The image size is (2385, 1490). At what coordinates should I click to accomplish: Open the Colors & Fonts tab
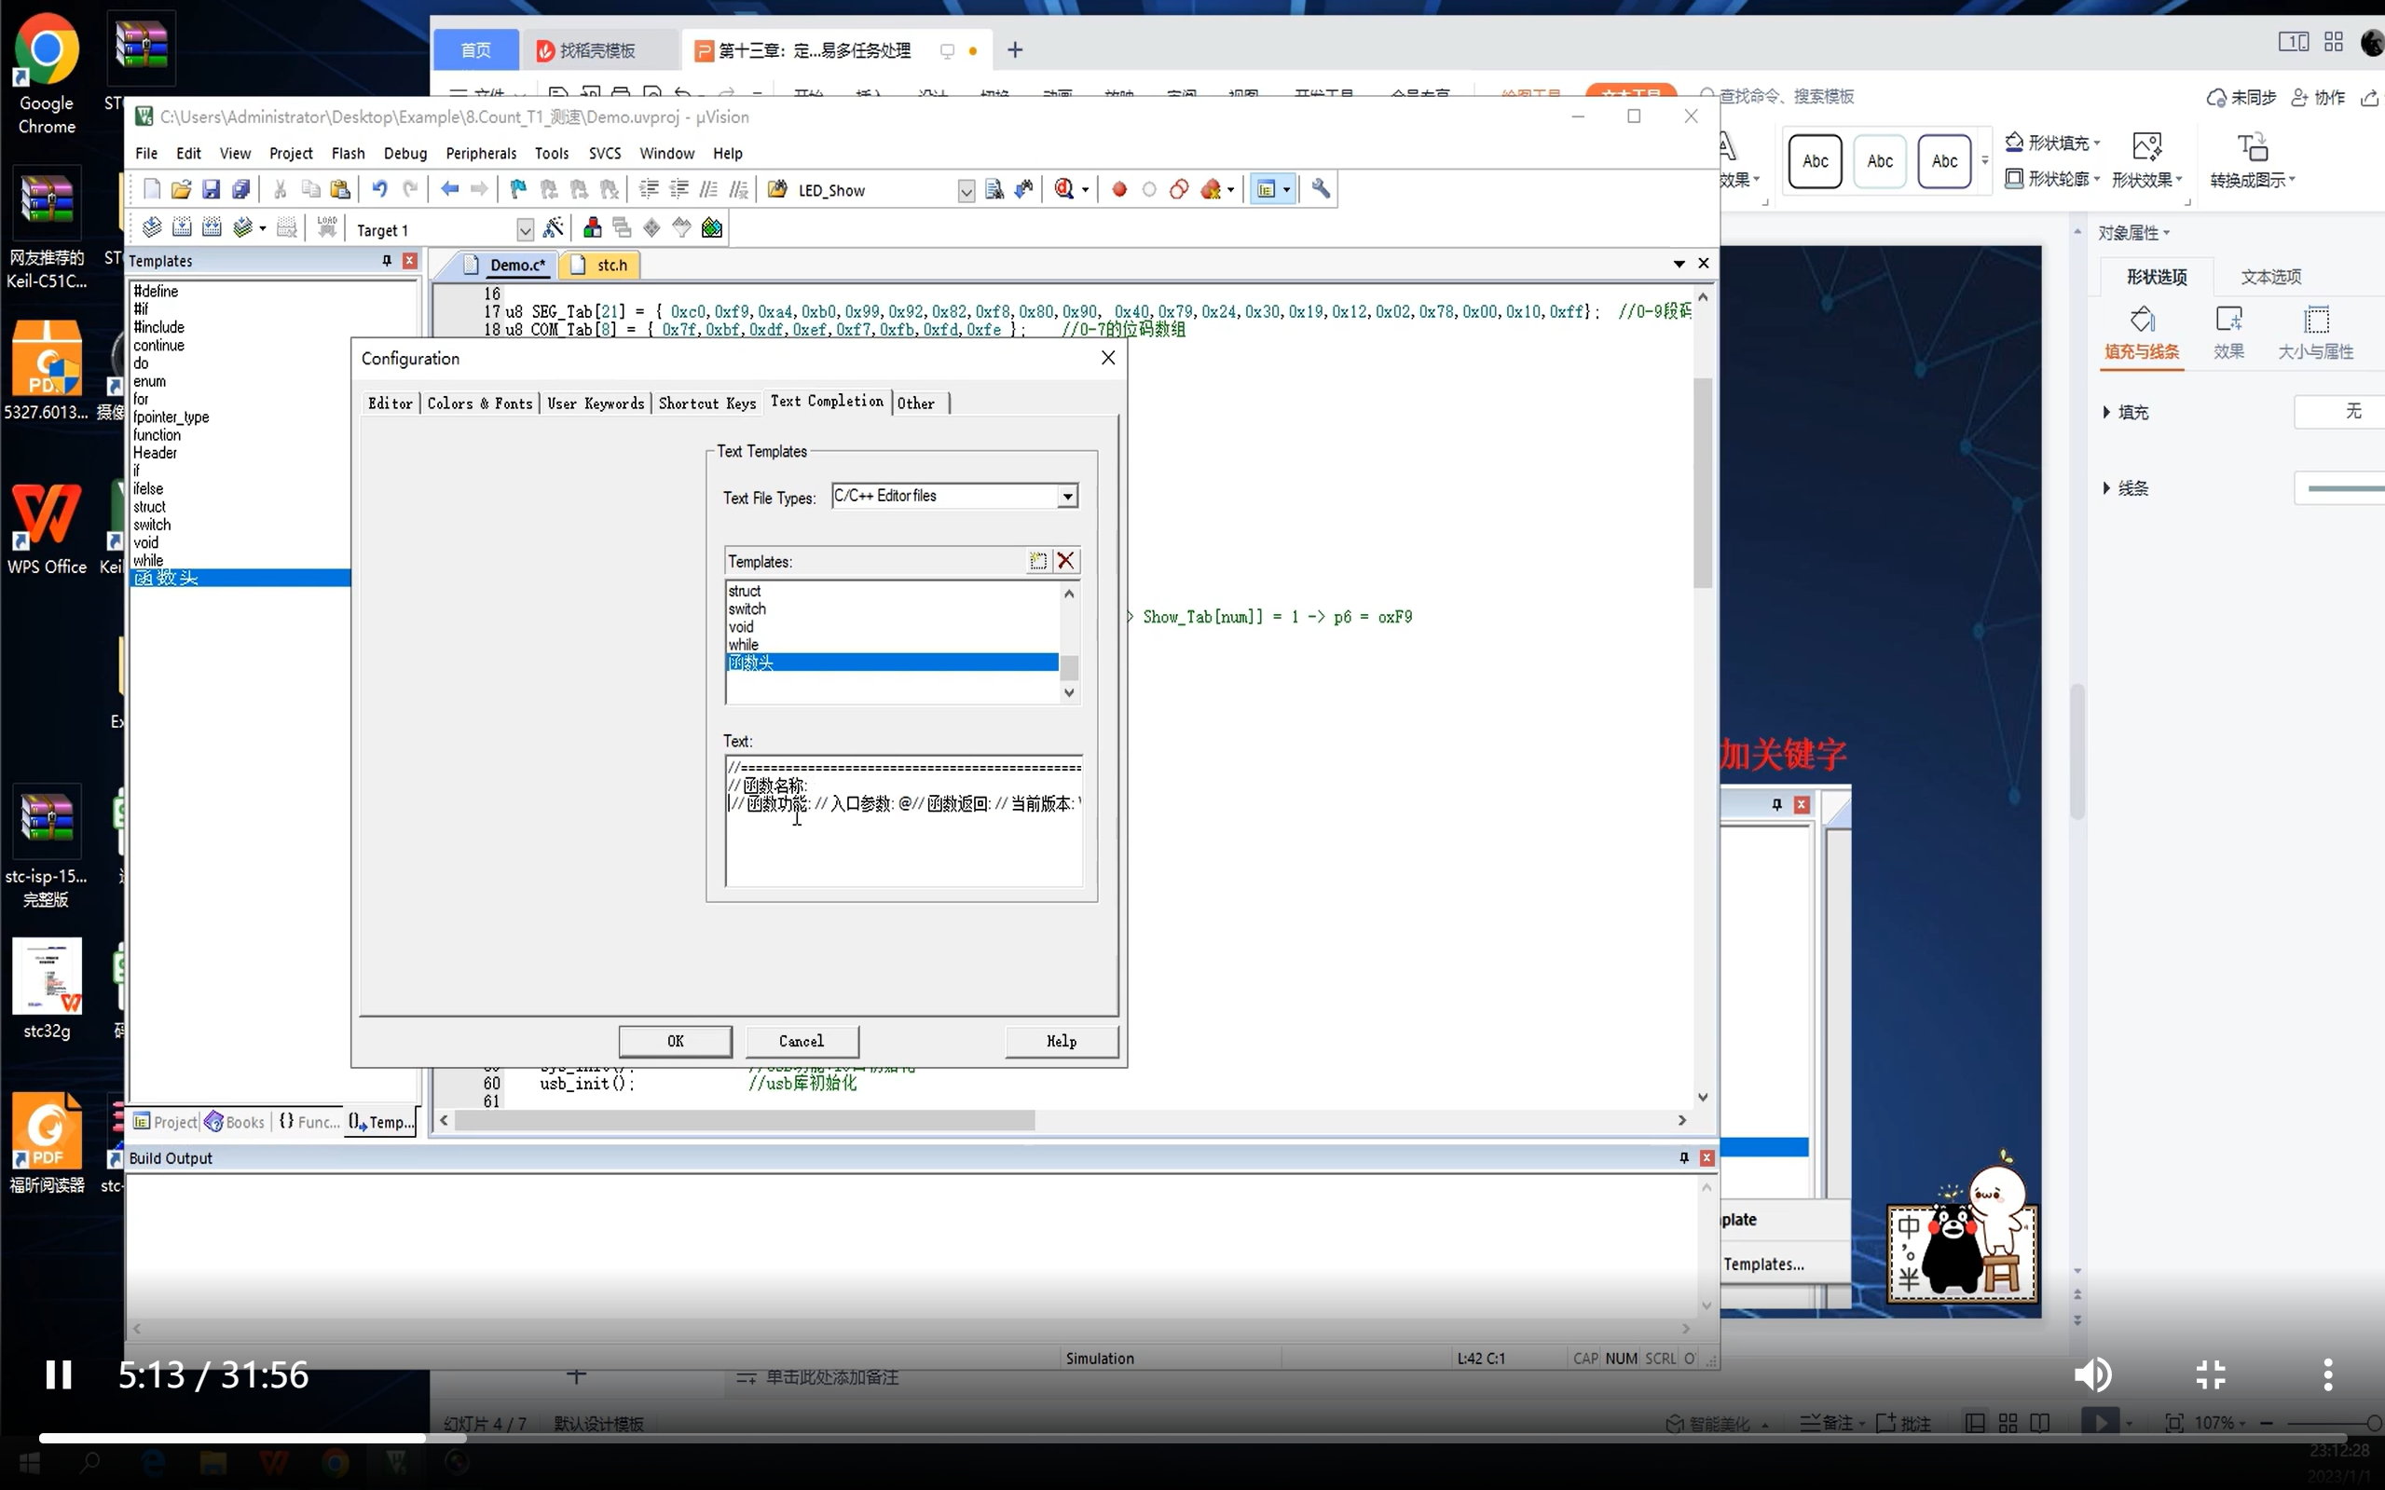[480, 403]
